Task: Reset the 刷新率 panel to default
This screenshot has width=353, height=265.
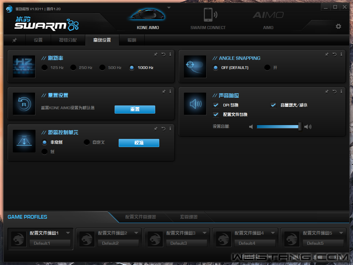Action: pyautogui.click(x=163, y=54)
